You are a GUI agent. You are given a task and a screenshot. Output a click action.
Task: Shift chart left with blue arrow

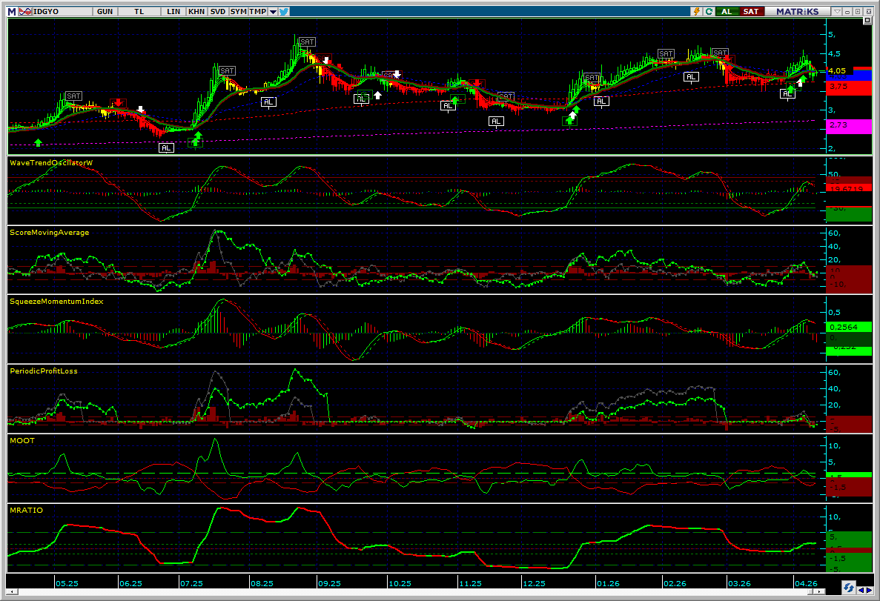pos(861,590)
